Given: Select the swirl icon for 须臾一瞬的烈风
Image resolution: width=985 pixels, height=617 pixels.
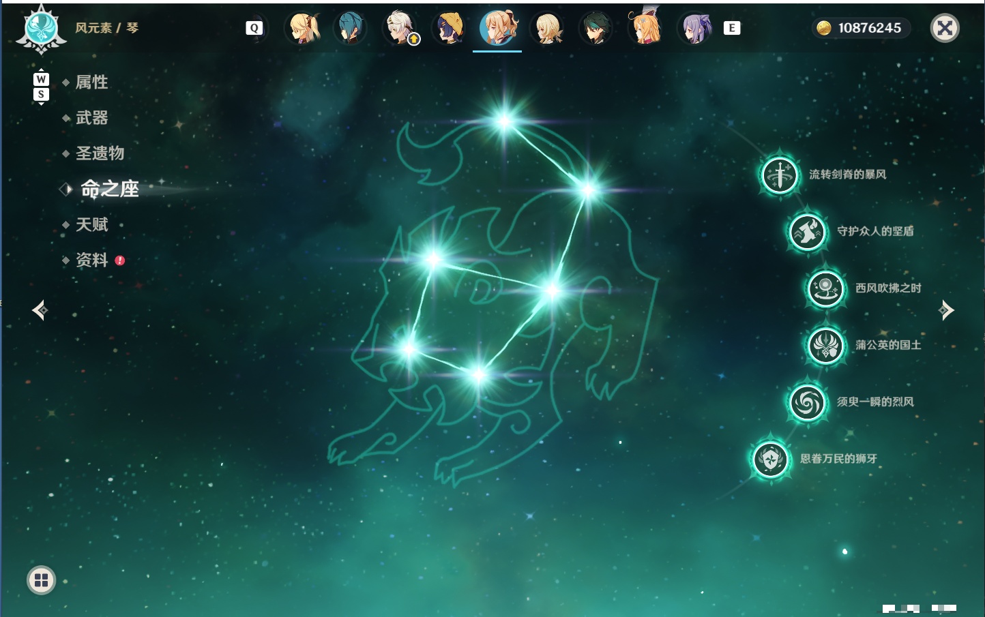Looking at the screenshot, I should coord(808,402).
